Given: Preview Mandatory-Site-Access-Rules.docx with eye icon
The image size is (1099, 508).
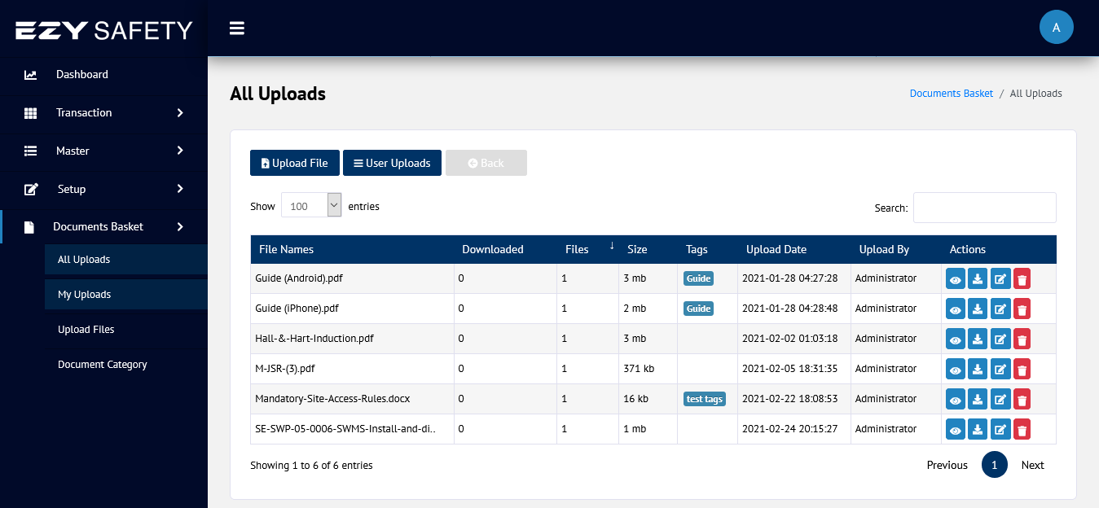Looking at the screenshot, I should point(956,400).
